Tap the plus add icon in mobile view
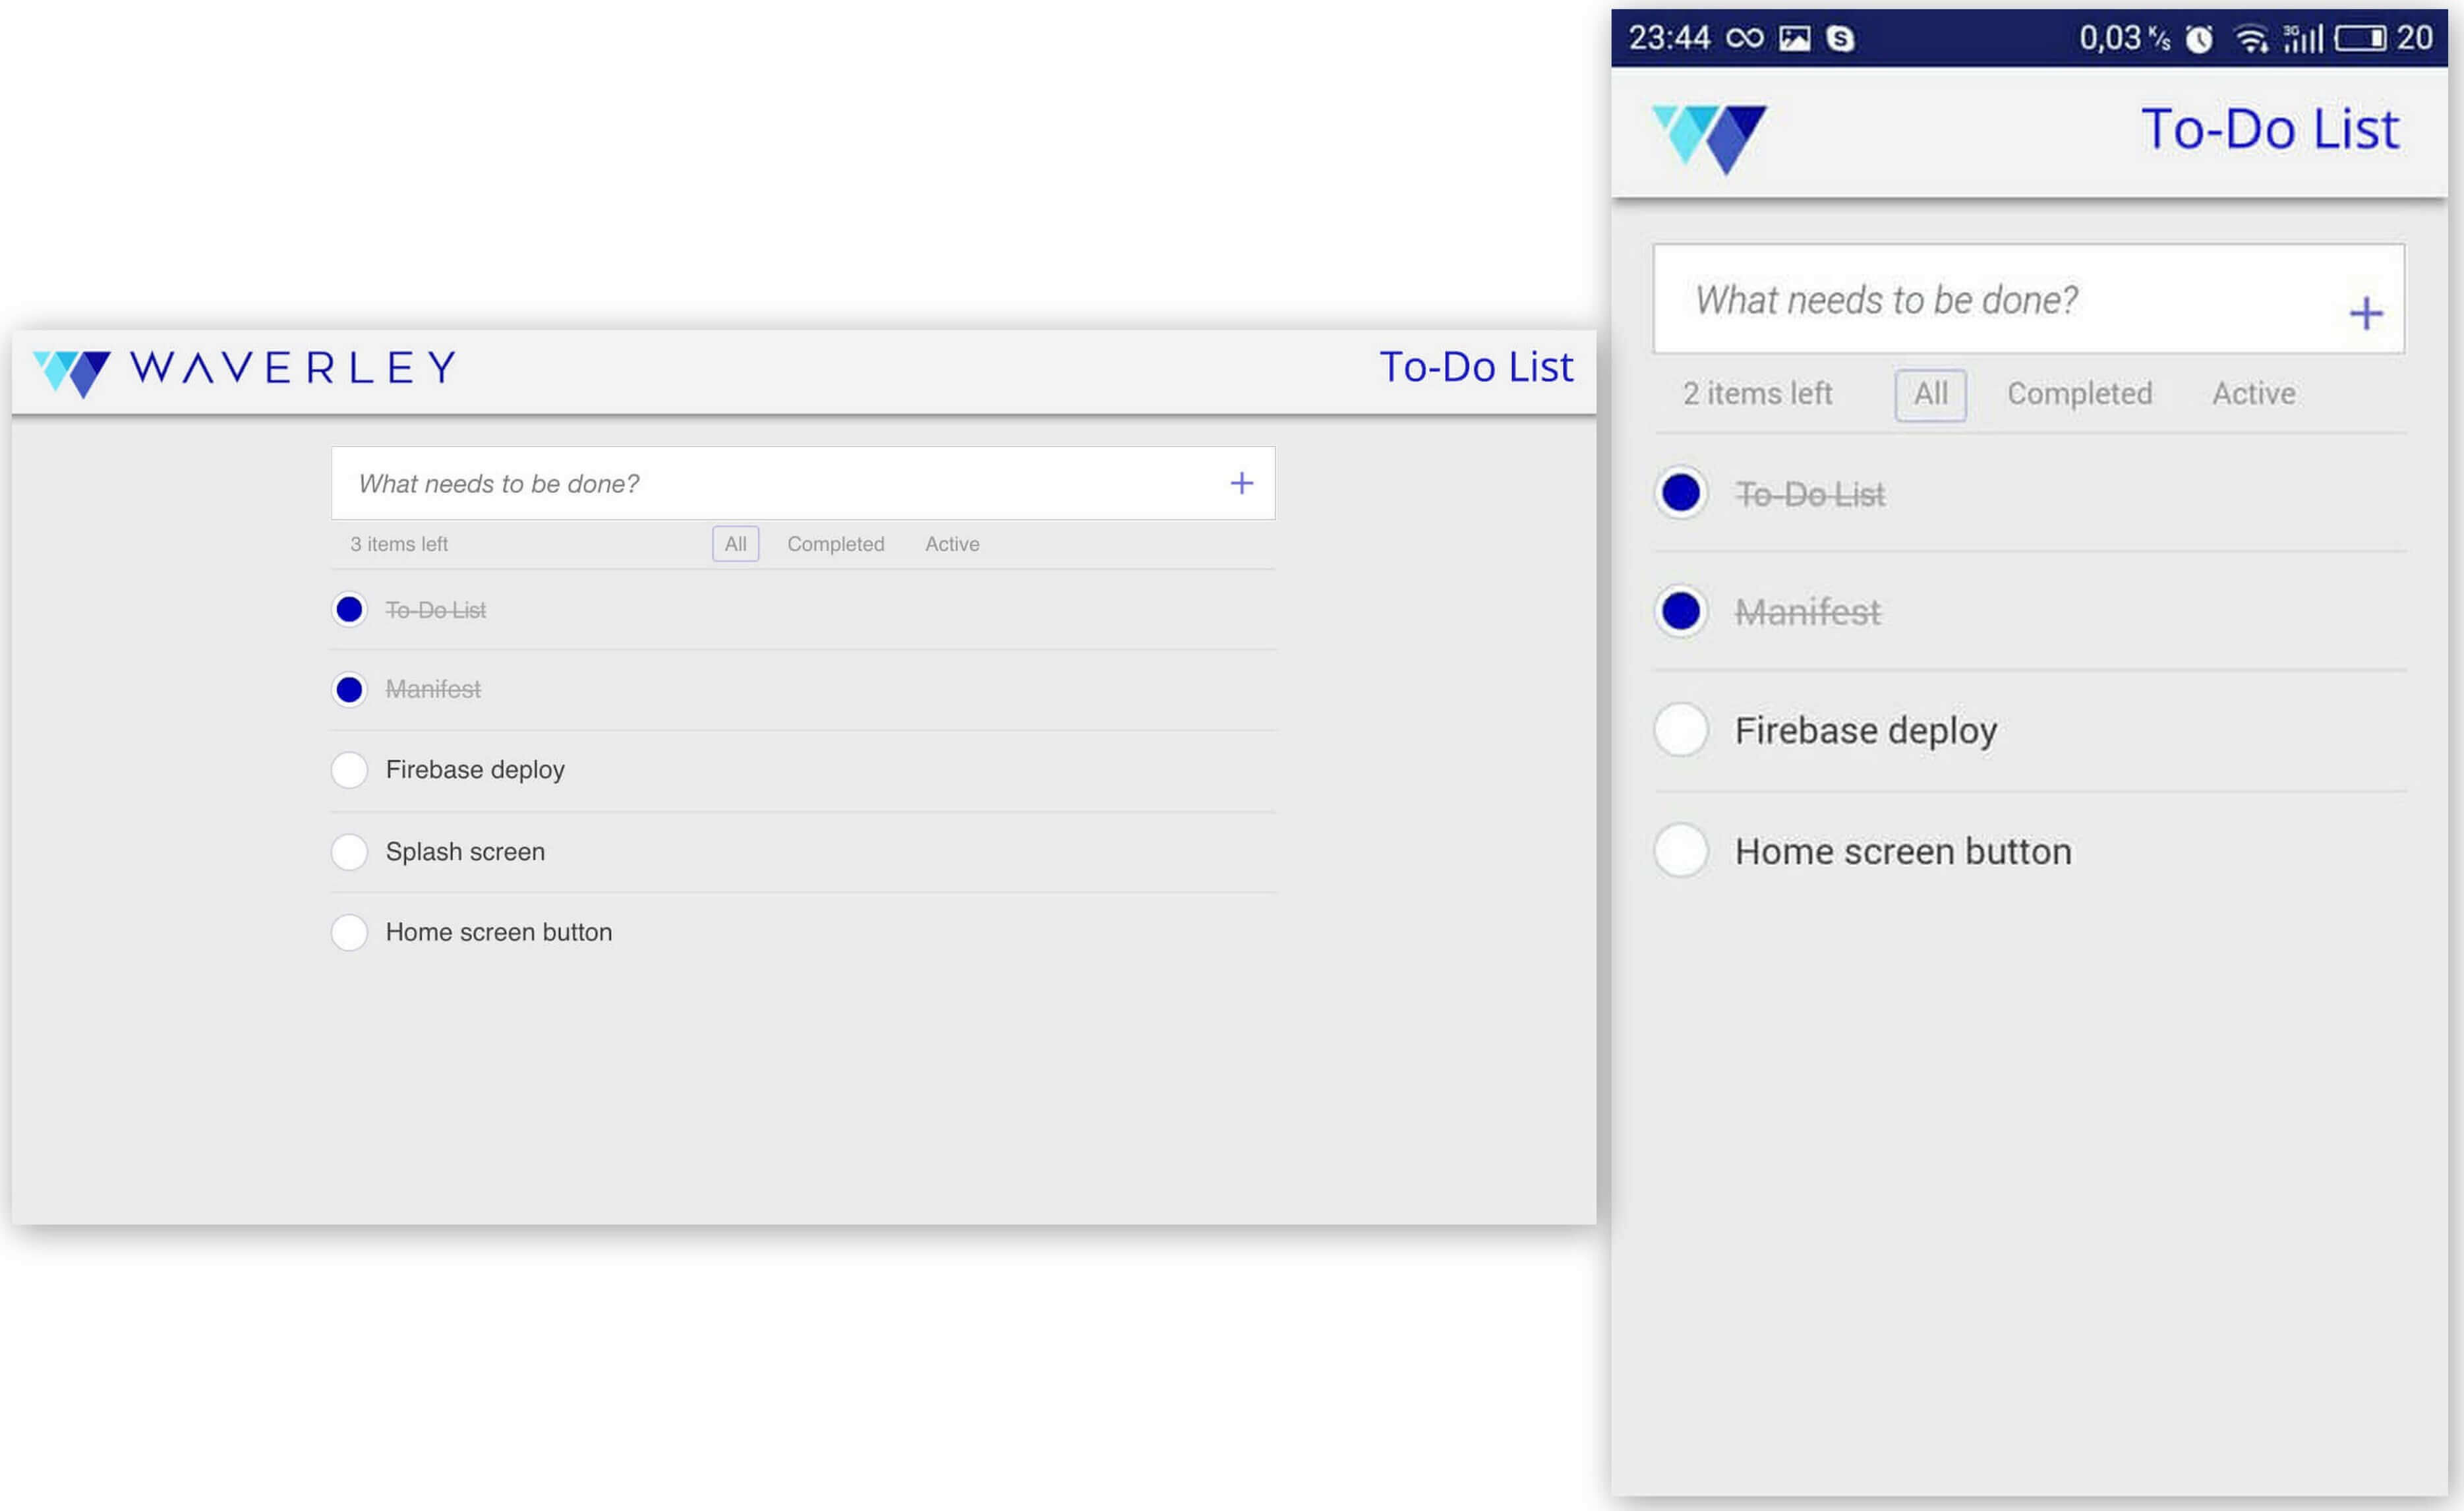This screenshot has width=2464, height=1511. [x=2365, y=314]
